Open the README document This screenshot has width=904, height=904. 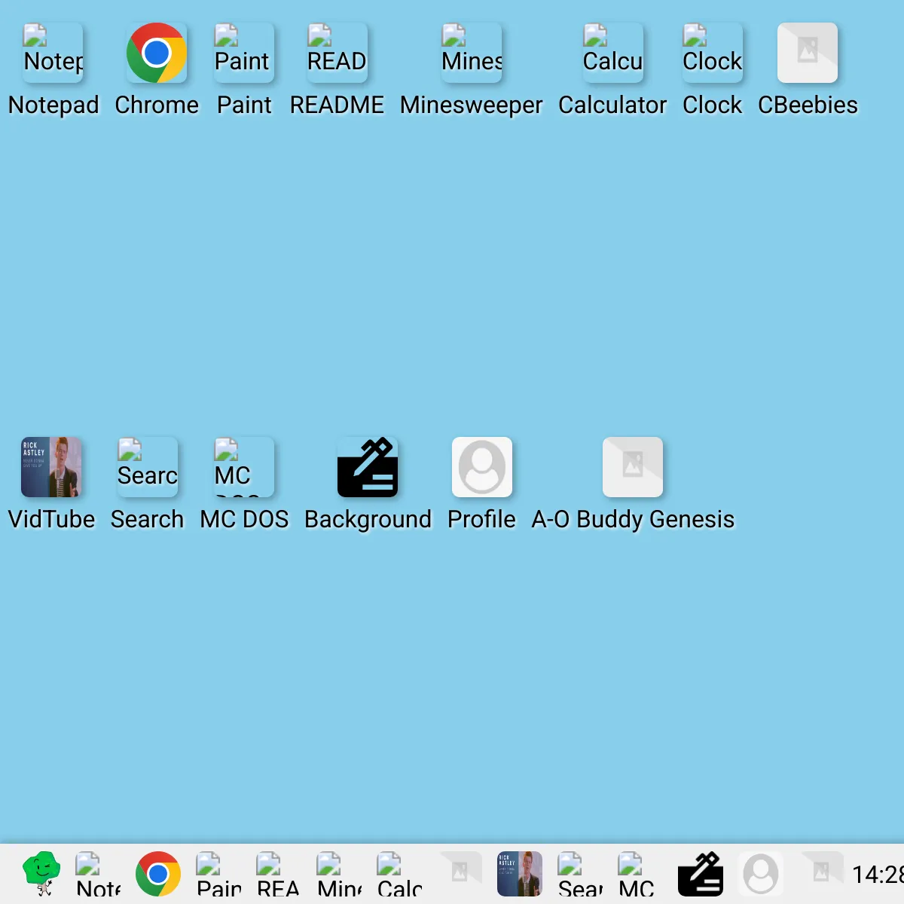tap(336, 52)
